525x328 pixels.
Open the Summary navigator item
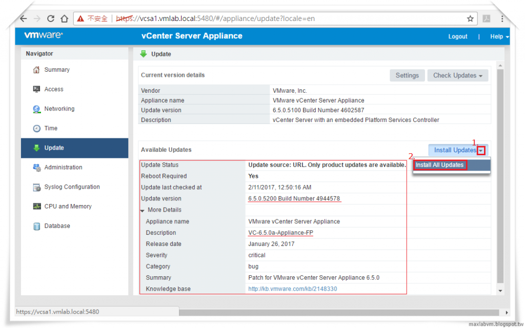74,70
